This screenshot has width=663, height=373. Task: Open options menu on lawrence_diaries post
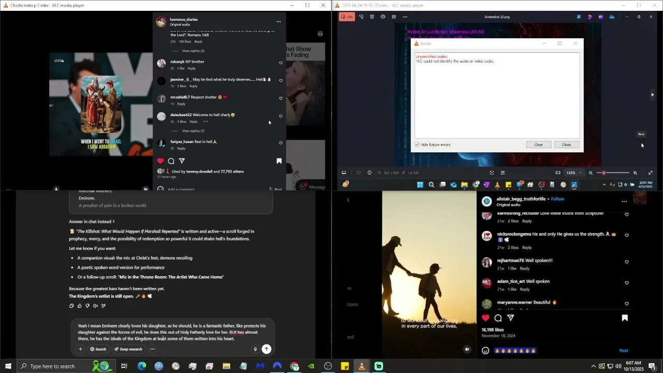(278, 22)
